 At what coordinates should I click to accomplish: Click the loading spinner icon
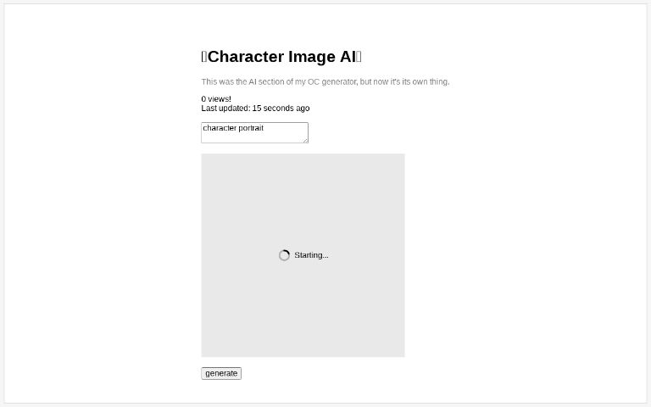pos(284,255)
